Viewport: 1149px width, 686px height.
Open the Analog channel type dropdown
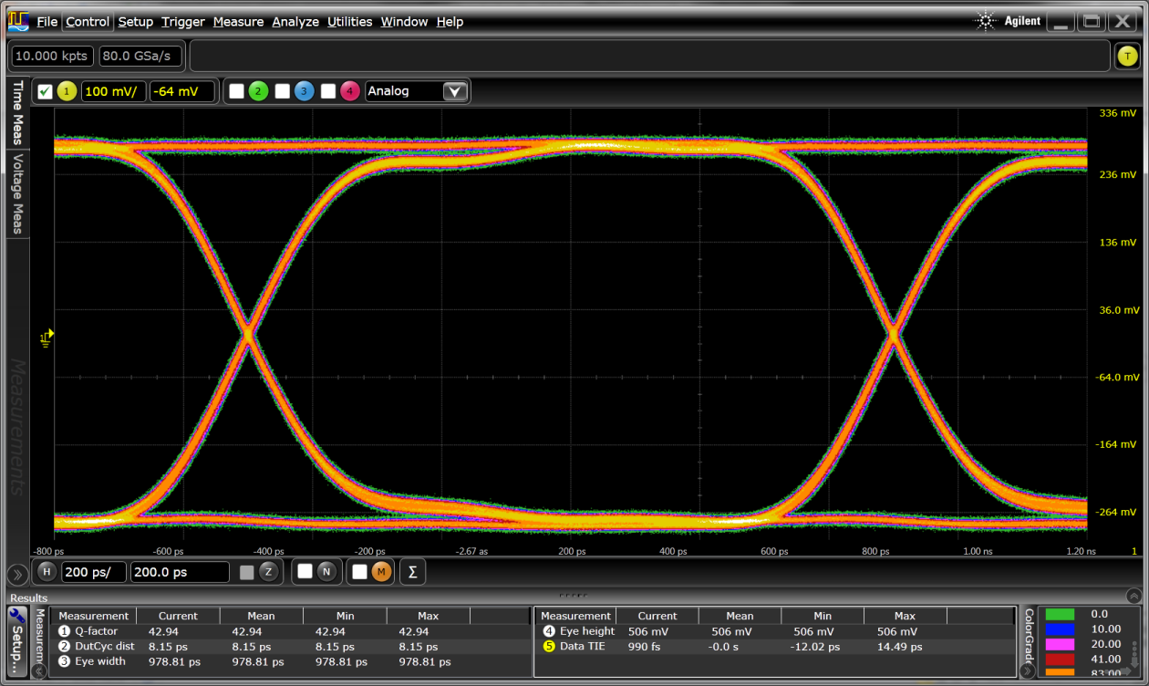pyautogui.click(x=454, y=91)
